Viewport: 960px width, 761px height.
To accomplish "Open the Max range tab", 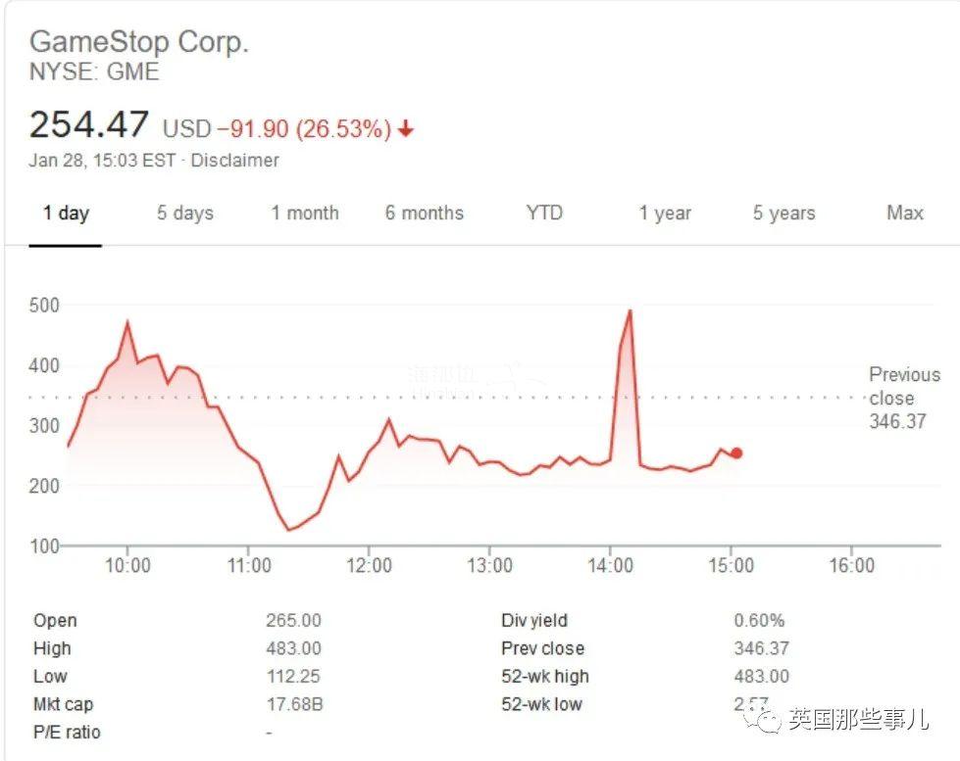I will [x=905, y=213].
